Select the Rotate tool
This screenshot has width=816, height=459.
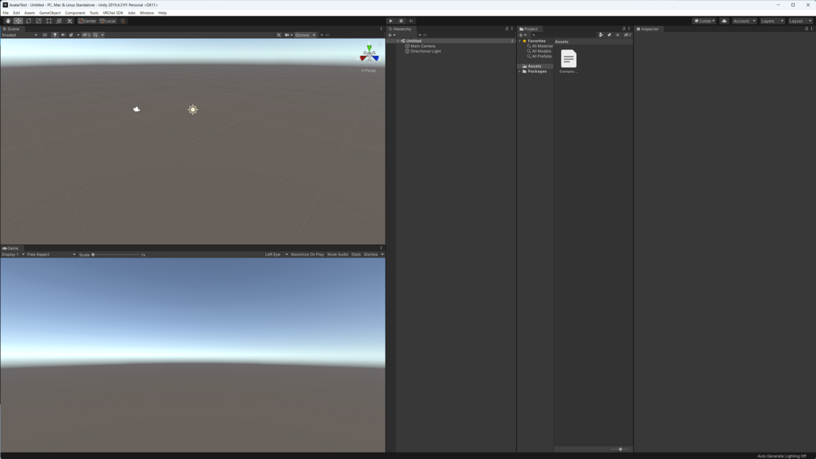pos(29,21)
